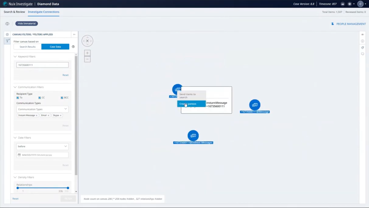Open the 'before' date filter dropdown

click(x=42, y=146)
